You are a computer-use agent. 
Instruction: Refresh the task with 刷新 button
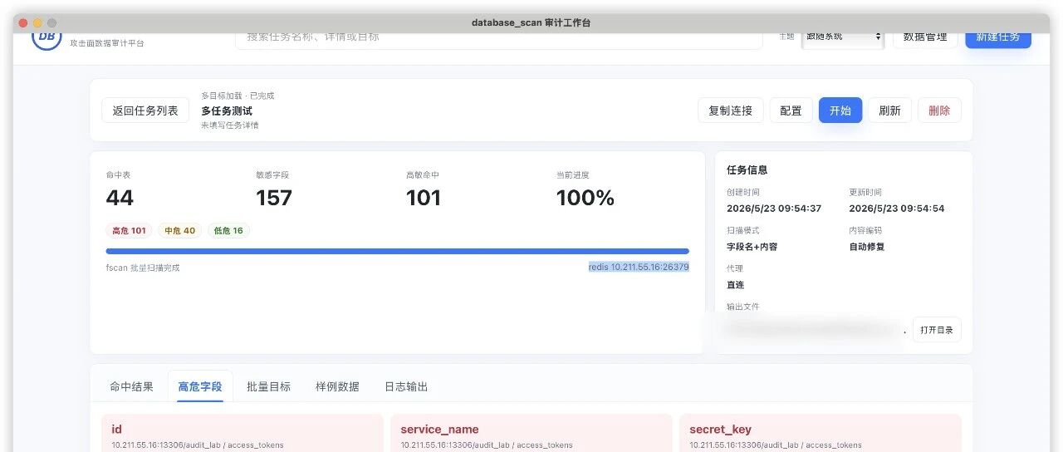889,111
